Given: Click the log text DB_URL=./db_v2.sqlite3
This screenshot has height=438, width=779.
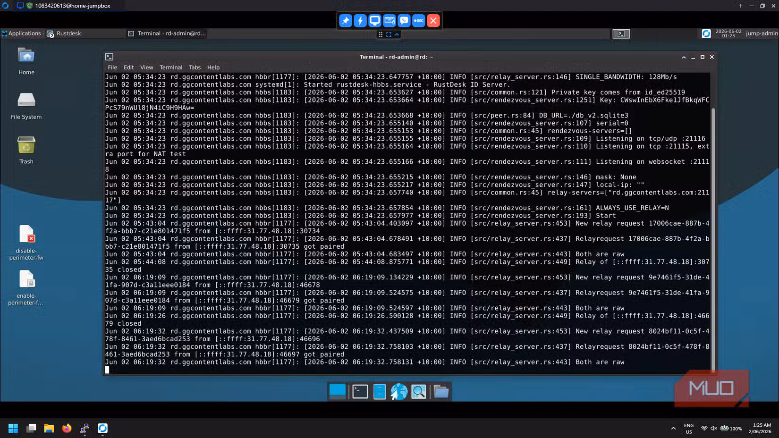Looking at the screenshot, I should coord(583,116).
